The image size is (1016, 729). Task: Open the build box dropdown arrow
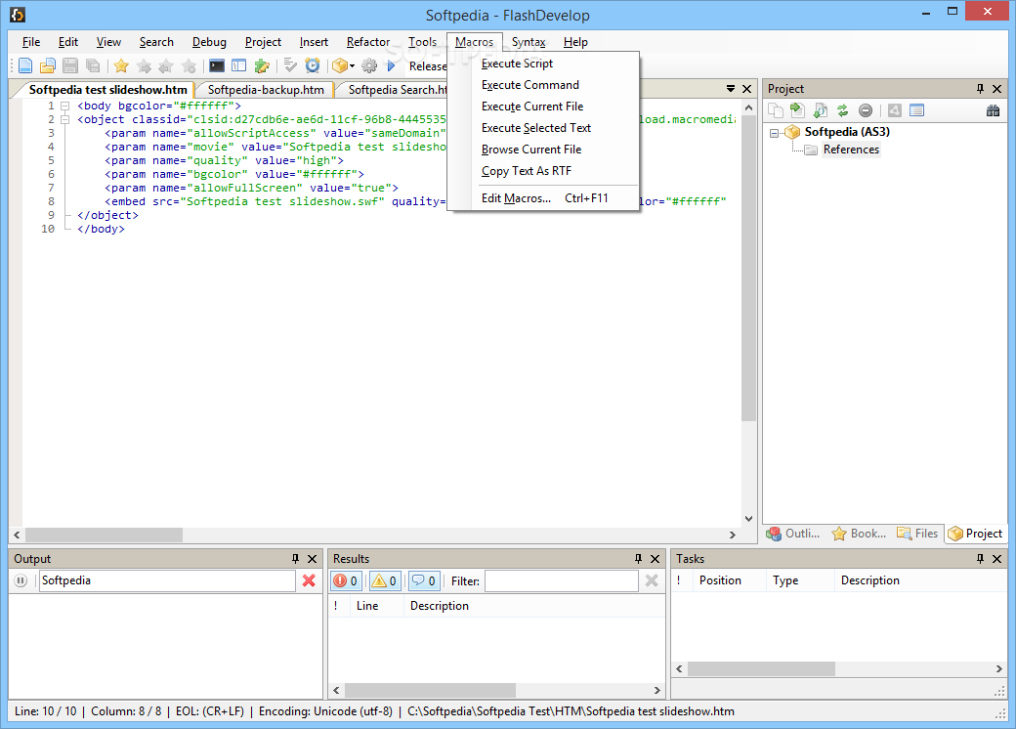coord(352,66)
